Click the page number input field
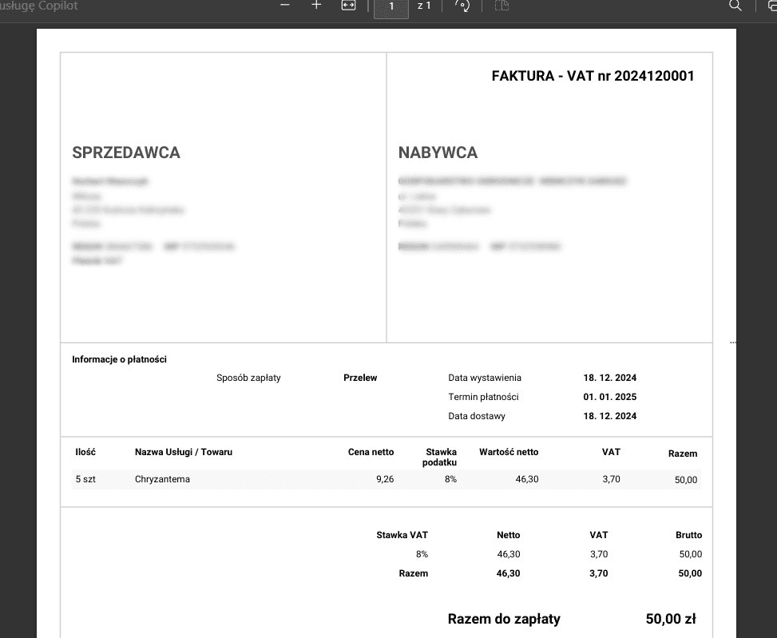Screen dimensions: 777x638 [x=391, y=6]
